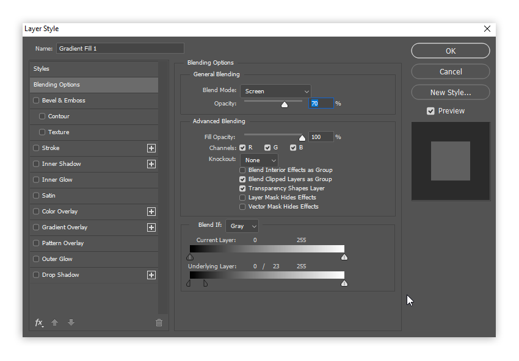Screen dimensions: 519x361
Task: Enable the Color Overlay checkbox
Action: [36, 211]
